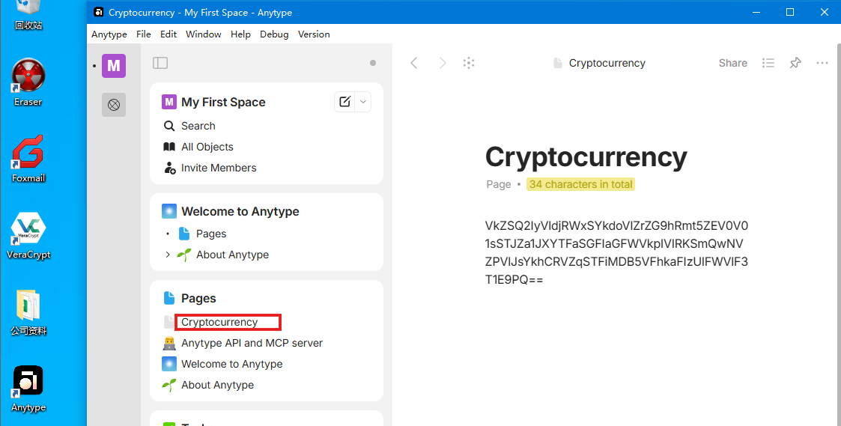Open Anytype API and MCP server page
This screenshot has height=426, width=841.
(252, 343)
